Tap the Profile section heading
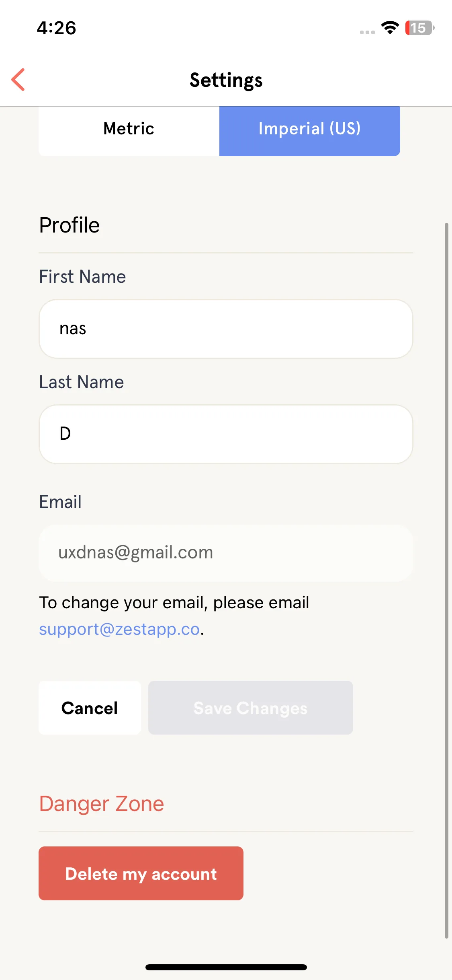452x980 pixels. (70, 225)
